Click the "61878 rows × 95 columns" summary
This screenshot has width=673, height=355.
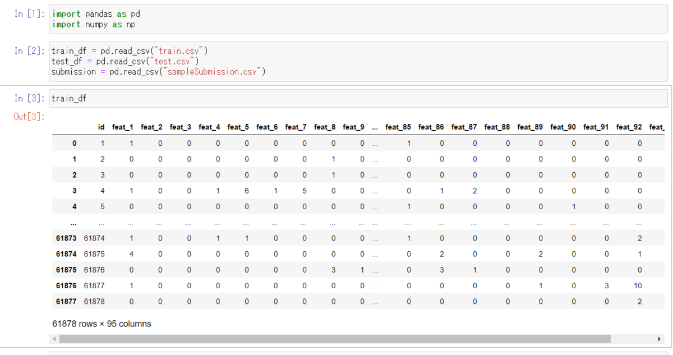pyautogui.click(x=102, y=324)
